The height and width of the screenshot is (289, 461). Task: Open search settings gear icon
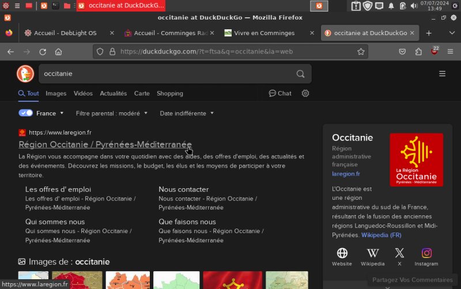[x=305, y=93]
